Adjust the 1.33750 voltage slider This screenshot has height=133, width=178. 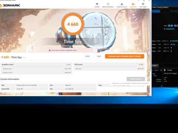click(x=175, y=41)
